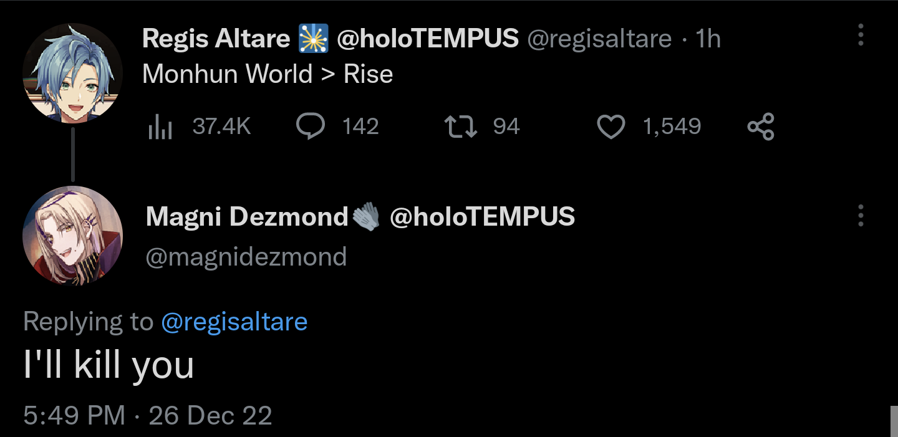Click the @magnidezmond handle
Viewport: 898px width, 437px height.
pyautogui.click(x=246, y=256)
